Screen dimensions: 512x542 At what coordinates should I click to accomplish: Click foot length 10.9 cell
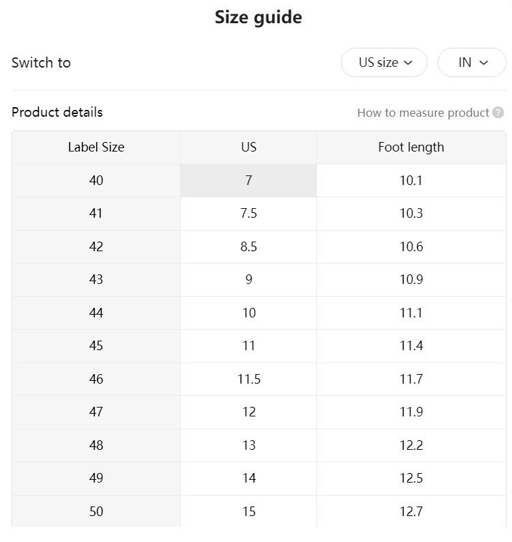coord(411,280)
